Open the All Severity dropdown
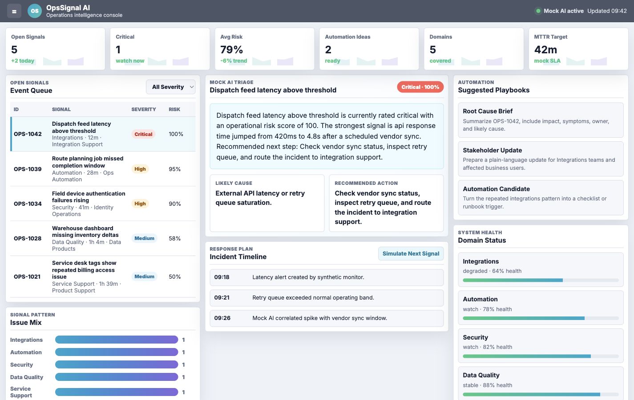This screenshot has width=634, height=400. [x=171, y=87]
